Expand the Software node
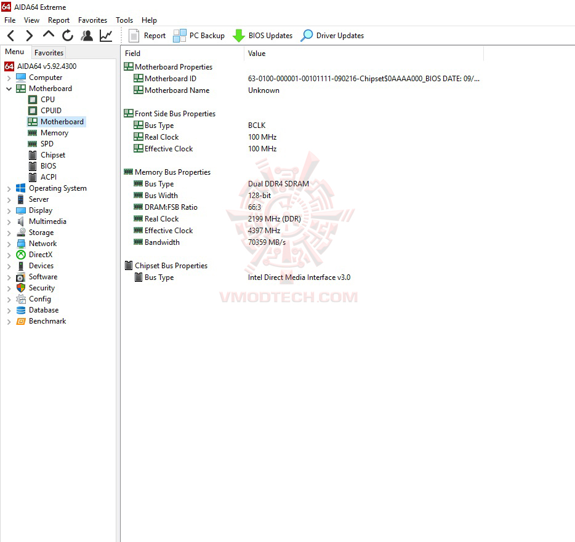This screenshot has width=575, height=542. pos(9,277)
